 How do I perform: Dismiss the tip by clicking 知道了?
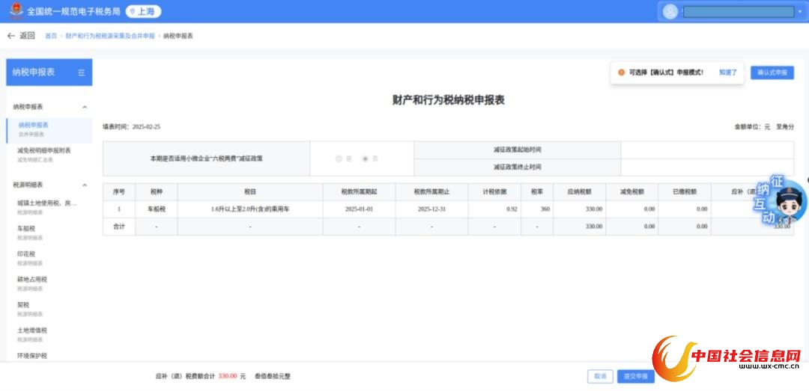click(x=728, y=73)
